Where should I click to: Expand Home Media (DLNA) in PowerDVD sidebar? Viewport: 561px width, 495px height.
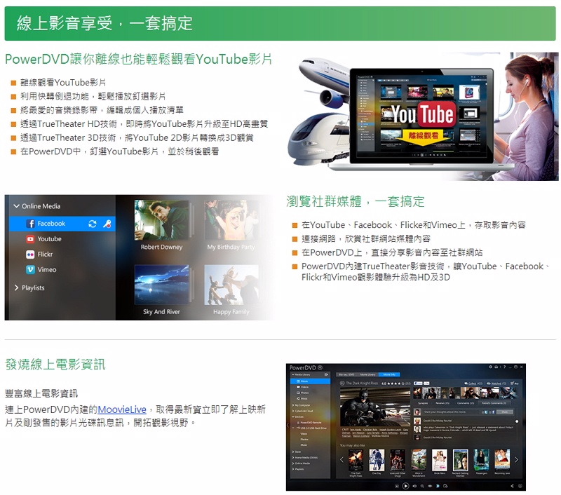pyautogui.click(x=292, y=457)
